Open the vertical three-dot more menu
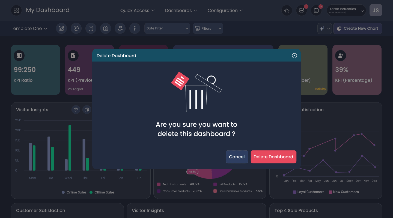Viewport: 393px width, 218px height. pos(135,28)
